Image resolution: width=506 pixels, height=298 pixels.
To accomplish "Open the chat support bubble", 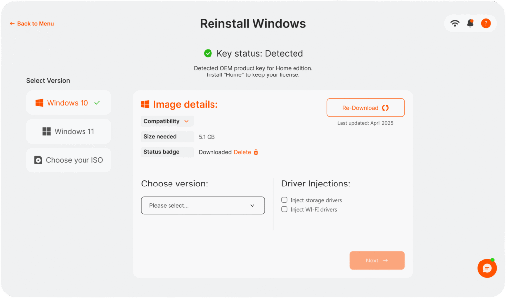I will tap(487, 268).
